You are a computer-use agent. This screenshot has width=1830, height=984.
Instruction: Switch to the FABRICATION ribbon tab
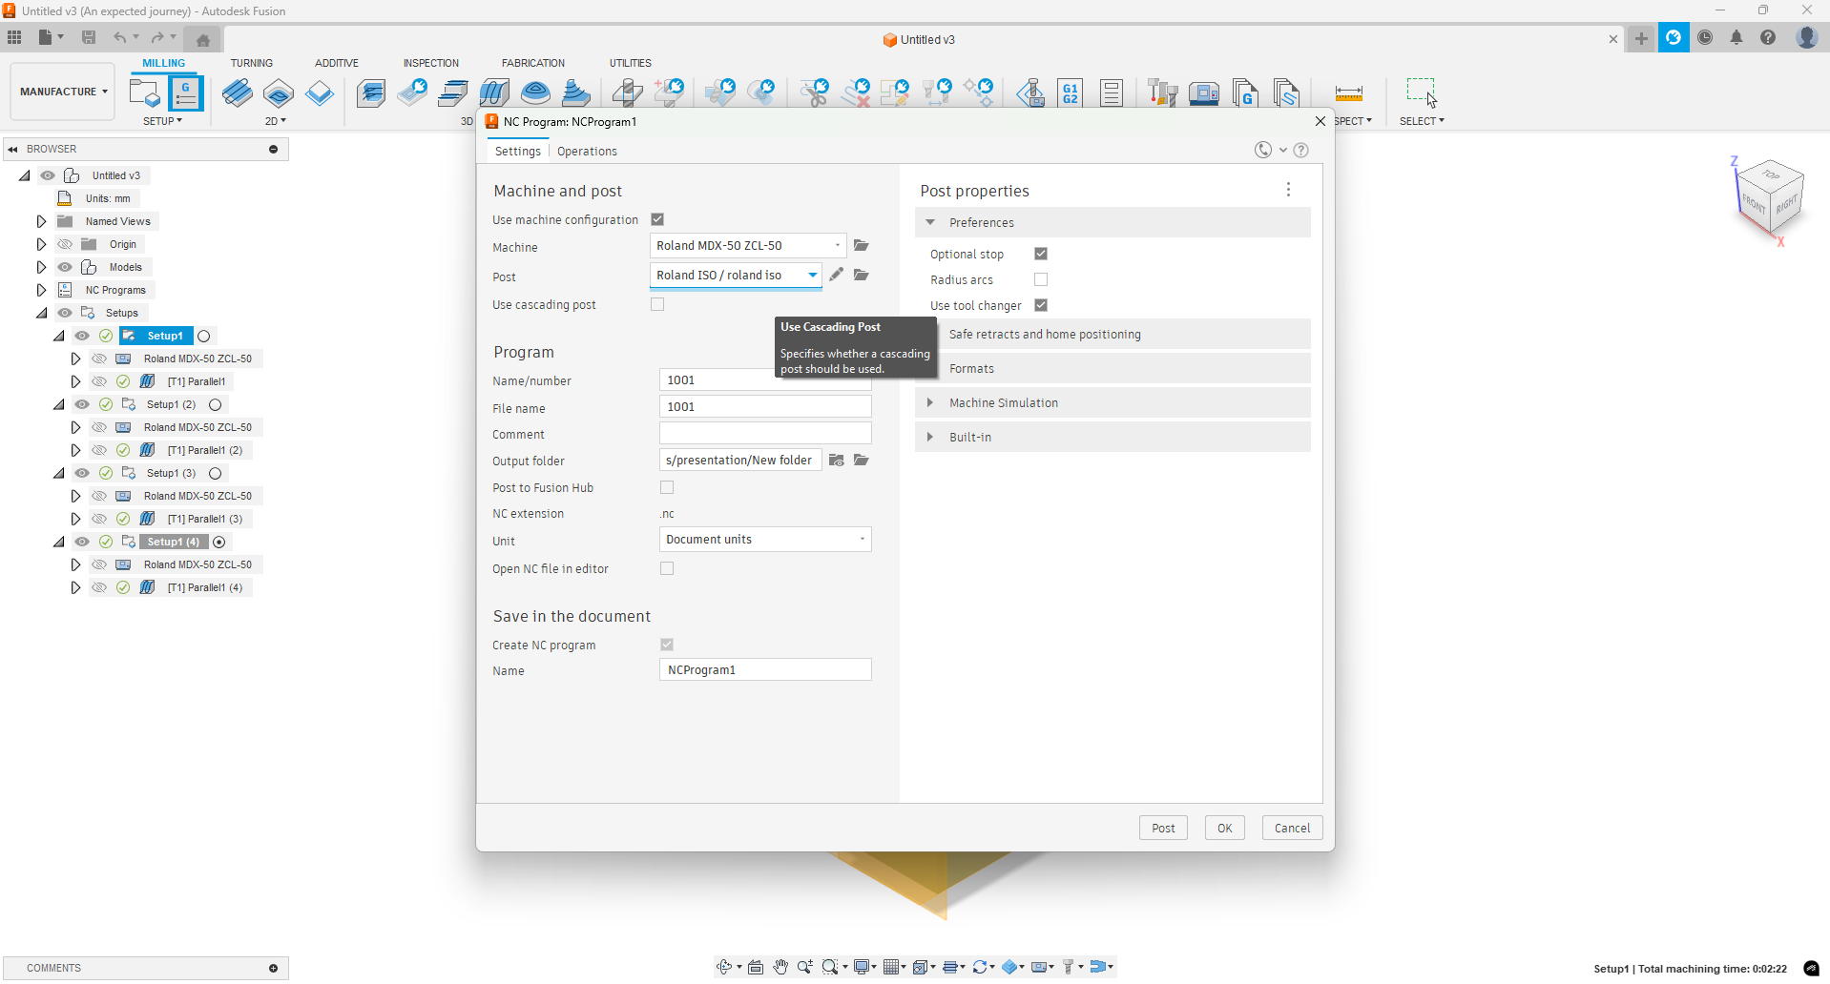[533, 63]
